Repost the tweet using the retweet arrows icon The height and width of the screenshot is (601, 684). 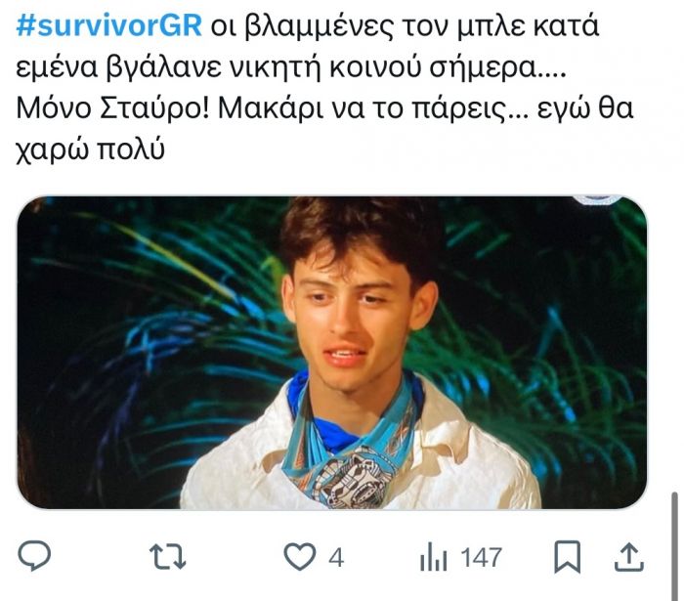coord(168,557)
